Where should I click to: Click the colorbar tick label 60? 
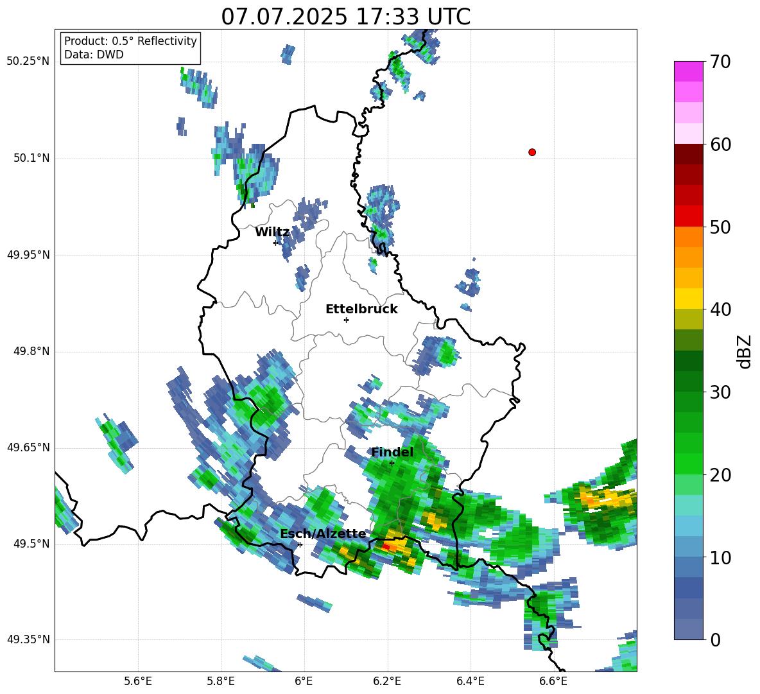720,144
